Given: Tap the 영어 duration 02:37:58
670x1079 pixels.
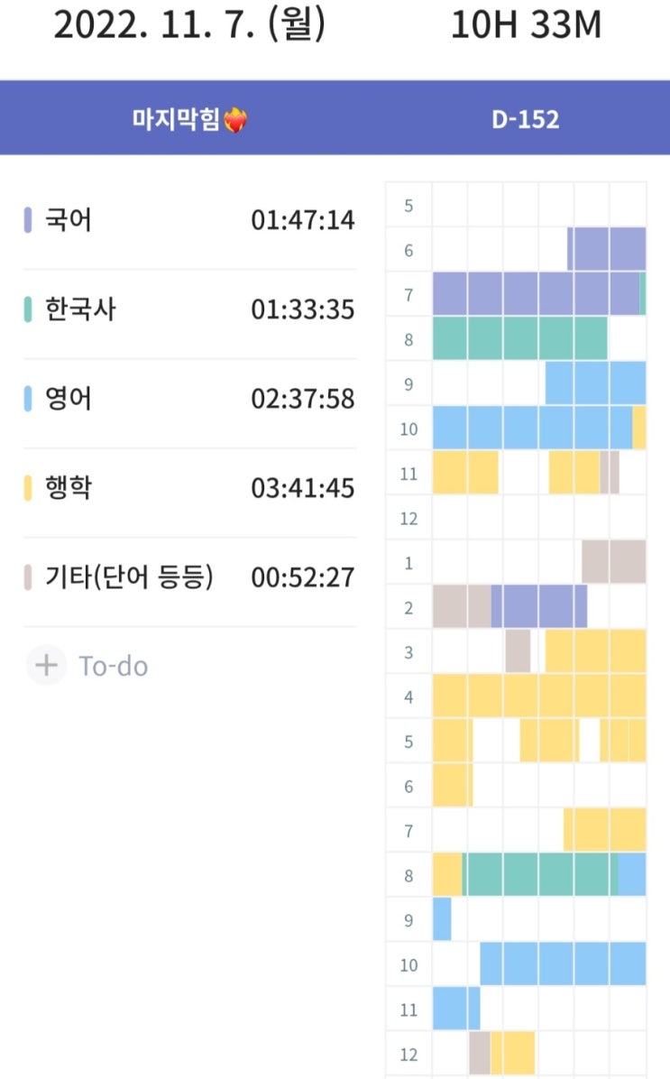Looking at the screenshot, I should [302, 399].
